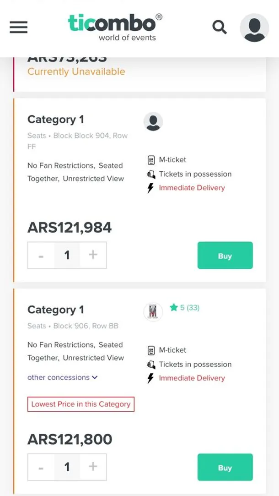Click seller avatar for Block 904 listing
The image size is (279, 496).
coord(153,122)
